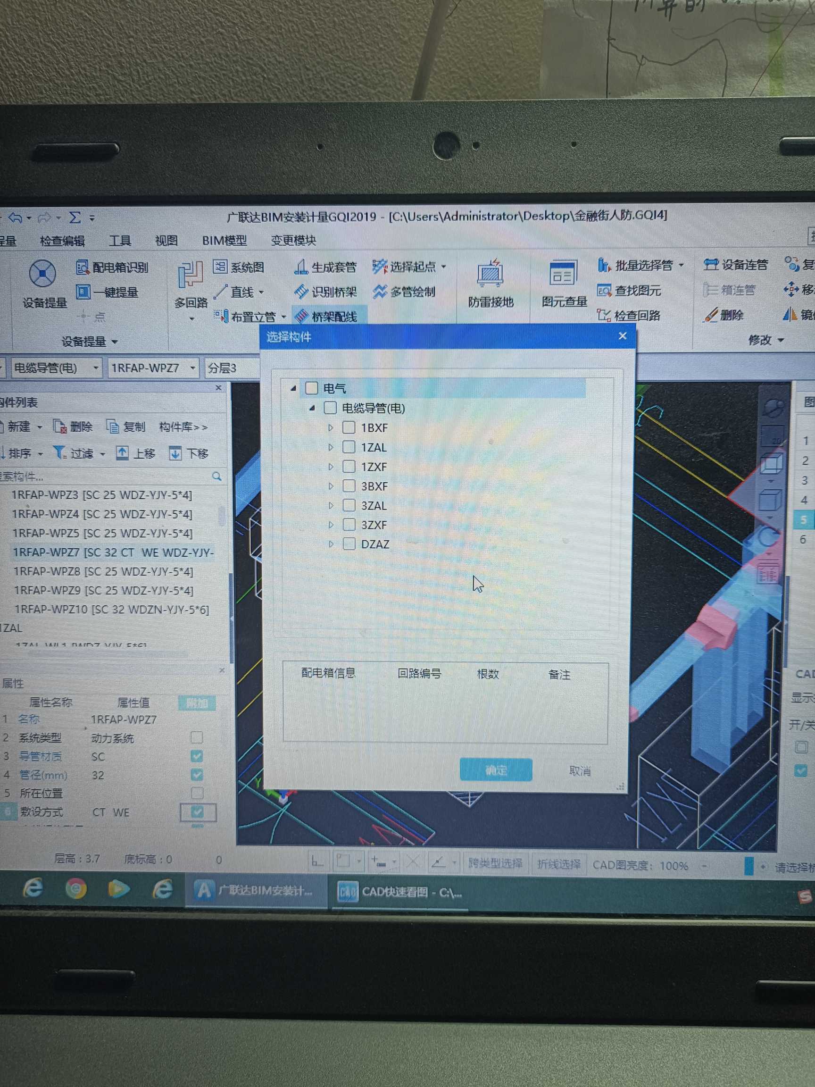Click 下移 in component list toolbar

(189, 453)
